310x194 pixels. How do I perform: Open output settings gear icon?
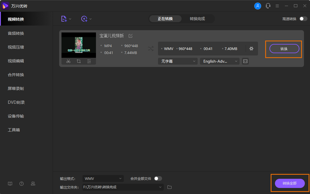(251, 49)
